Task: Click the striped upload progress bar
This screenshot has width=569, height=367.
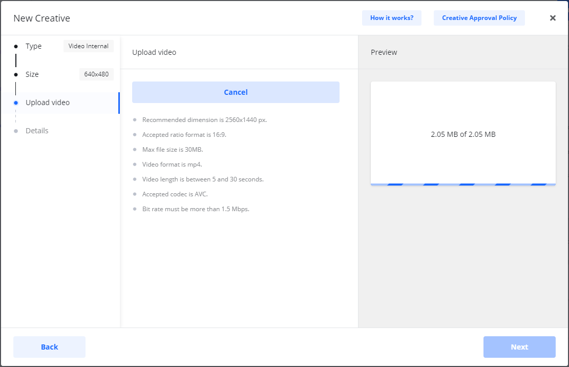Action: 462,184
